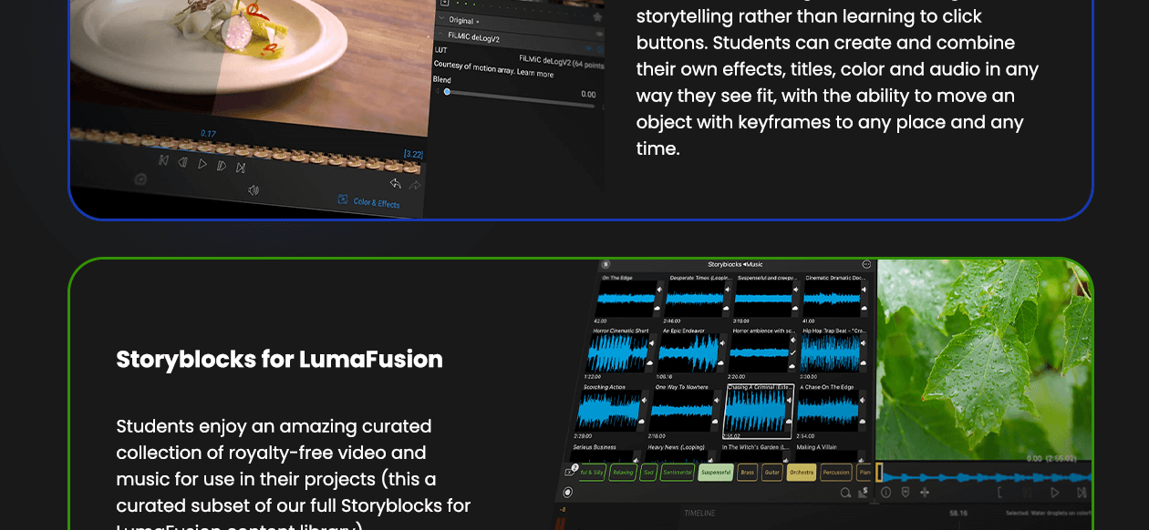
Task: Click the undo arrow in the editor
Action: 395,183
